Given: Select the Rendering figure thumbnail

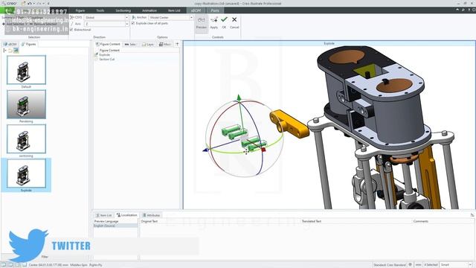Looking at the screenshot, I should point(27,104).
